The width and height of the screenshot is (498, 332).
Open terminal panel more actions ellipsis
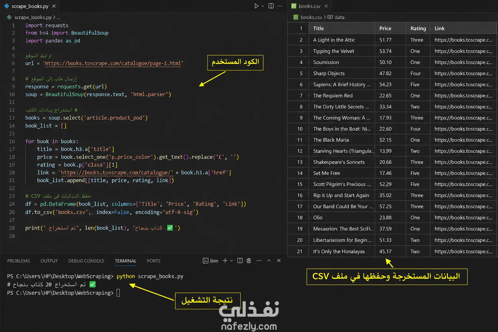(259, 261)
